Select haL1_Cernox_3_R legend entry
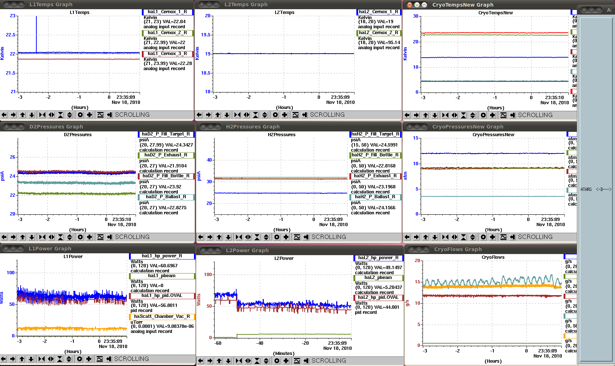This screenshot has width=615, height=366. click(x=168, y=54)
